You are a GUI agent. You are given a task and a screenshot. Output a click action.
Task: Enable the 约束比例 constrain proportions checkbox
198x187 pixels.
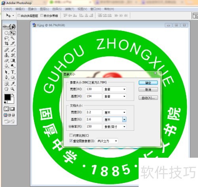click(x=71, y=135)
